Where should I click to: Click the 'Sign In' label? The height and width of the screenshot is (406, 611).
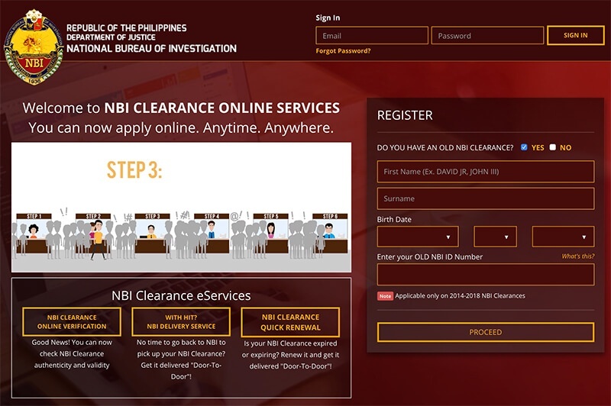coord(328,18)
